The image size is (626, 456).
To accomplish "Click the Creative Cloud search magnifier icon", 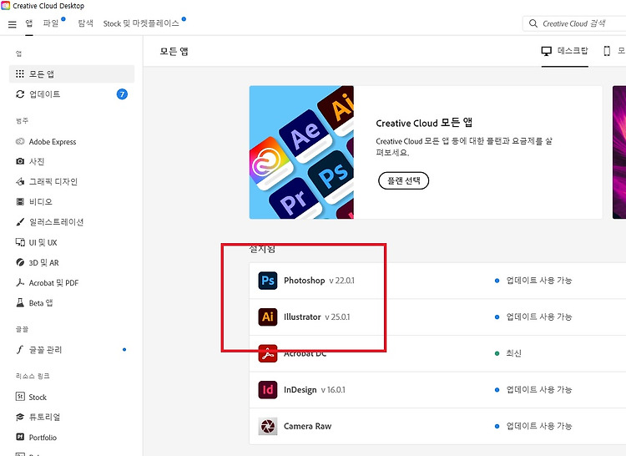I will (533, 23).
